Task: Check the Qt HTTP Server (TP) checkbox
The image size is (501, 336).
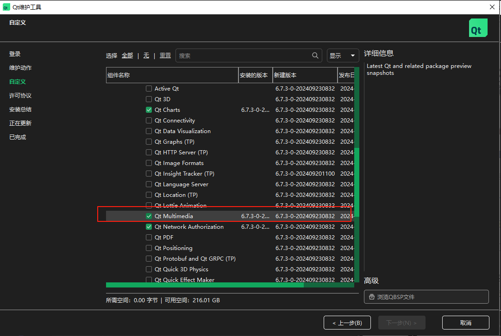Action: 149,153
